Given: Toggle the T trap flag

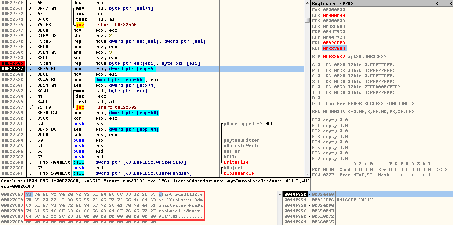Looking at the screenshot, I should [319, 92].
